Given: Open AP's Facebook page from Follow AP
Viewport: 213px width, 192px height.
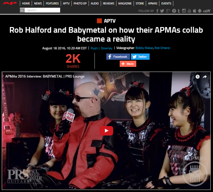Looking at the screenshot, I should pyautogui.click(x=157, y=11).
